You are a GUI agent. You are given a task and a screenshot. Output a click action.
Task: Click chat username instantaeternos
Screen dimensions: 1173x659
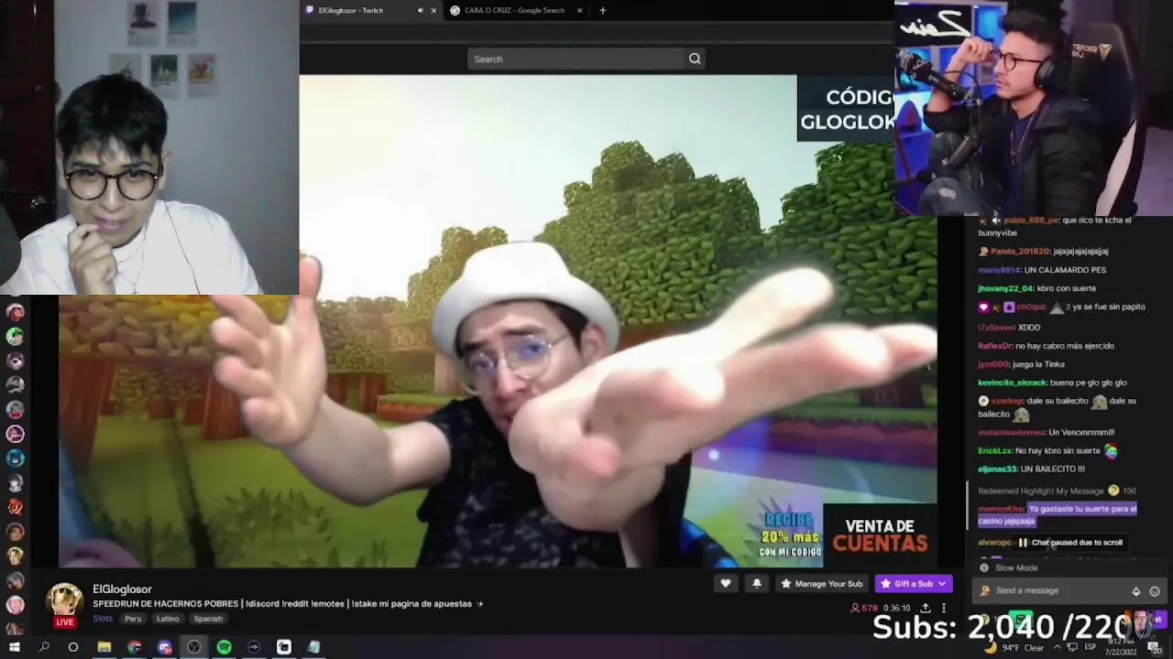(1011, 432)
